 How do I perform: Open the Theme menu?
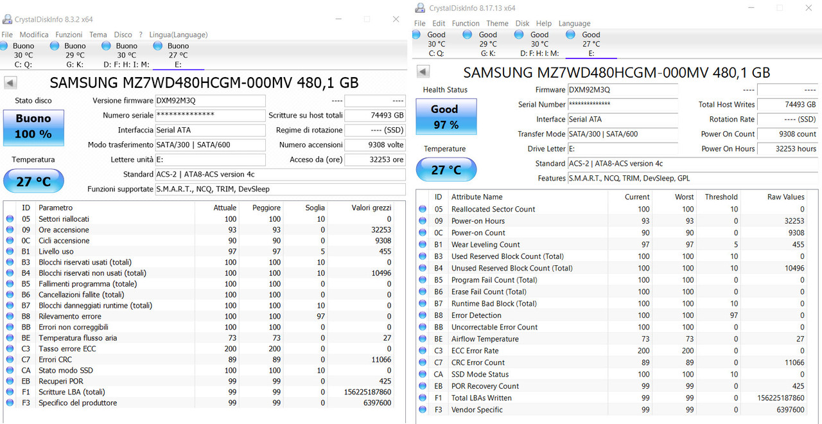[498, 23]
